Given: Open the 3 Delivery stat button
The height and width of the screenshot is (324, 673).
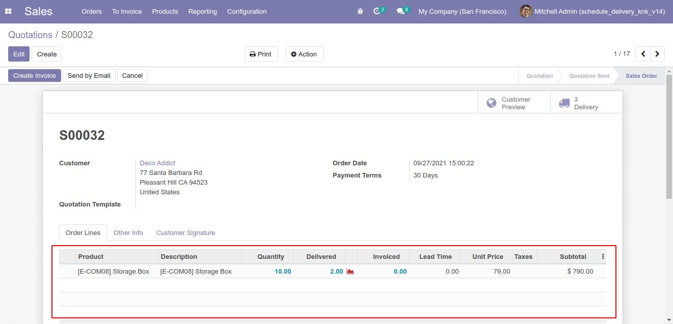Looking at the screenshot, I should 586,103.
